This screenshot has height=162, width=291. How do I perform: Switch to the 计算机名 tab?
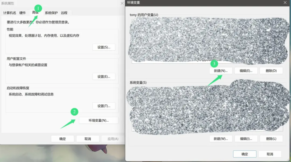pos(10,13)
